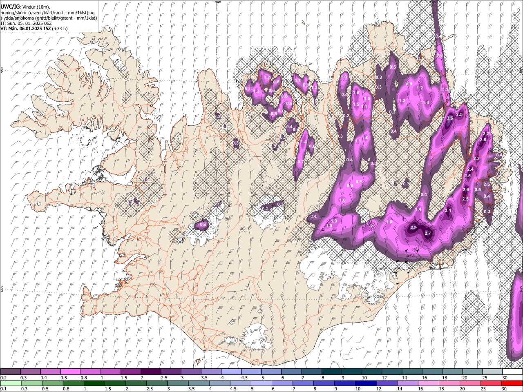Pick the 0.2 swatch in the purple snow scale
Viewport: 523px width, 392px height.
pos(10,372)
